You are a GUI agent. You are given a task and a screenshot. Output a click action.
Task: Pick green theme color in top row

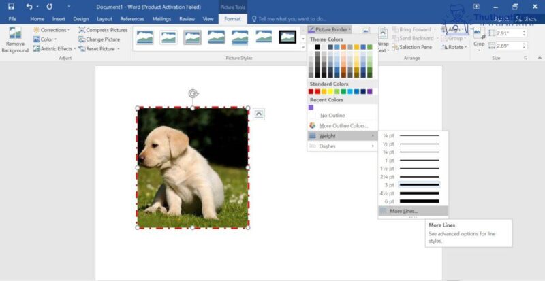tap(369, 47)
